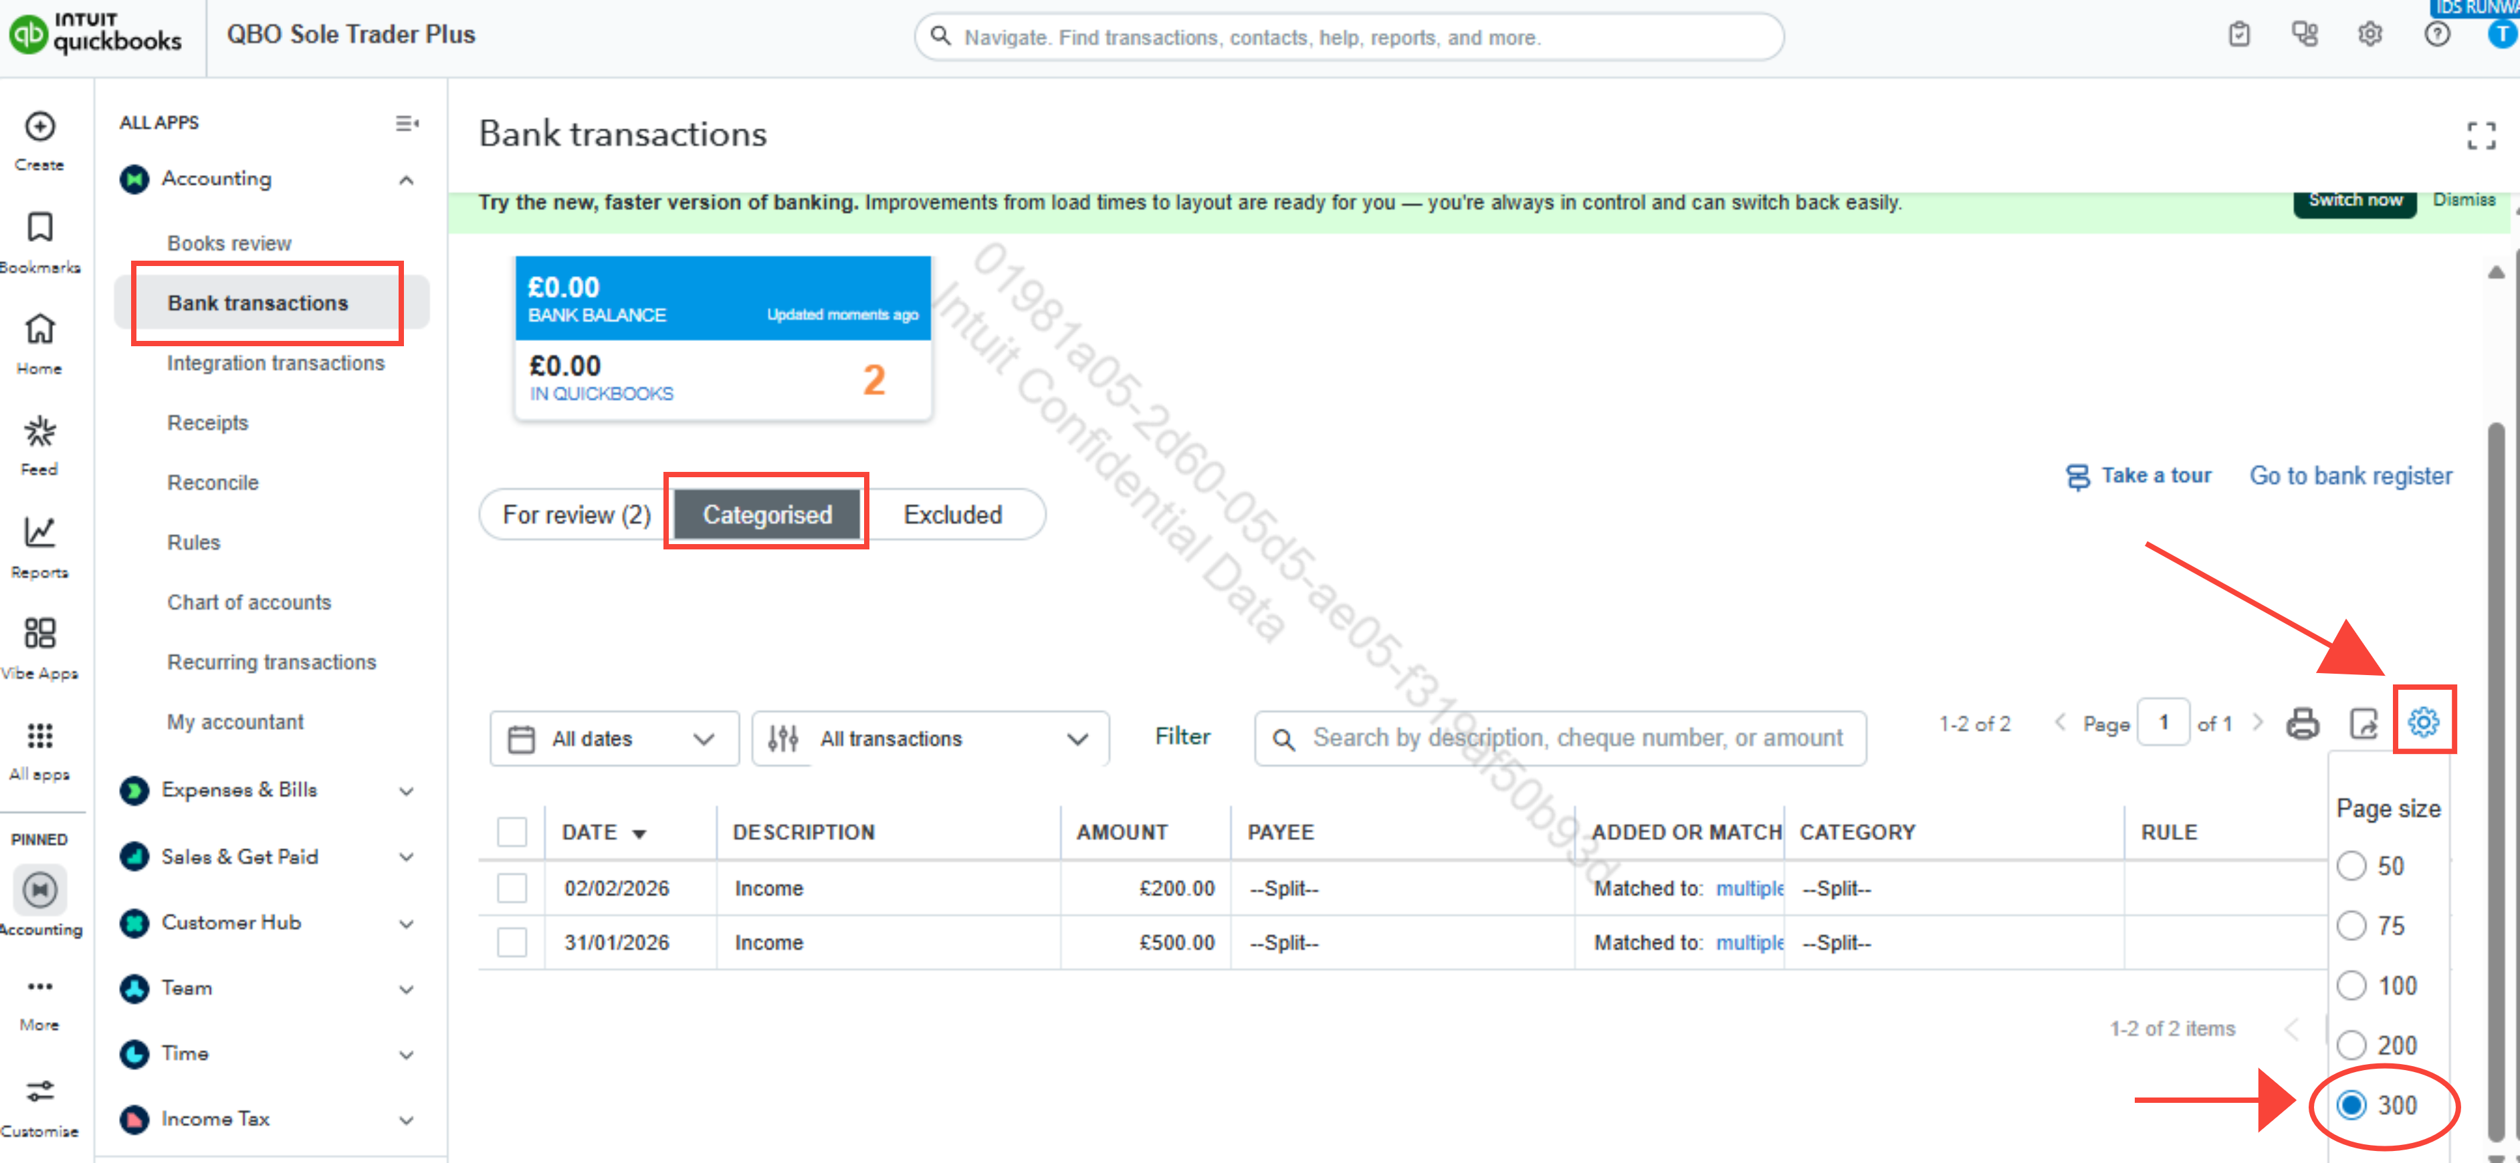This screenshot has height=1163, width=2520.
Task: Open the All transactions filter dropdown
Action: tap(930, 739)
